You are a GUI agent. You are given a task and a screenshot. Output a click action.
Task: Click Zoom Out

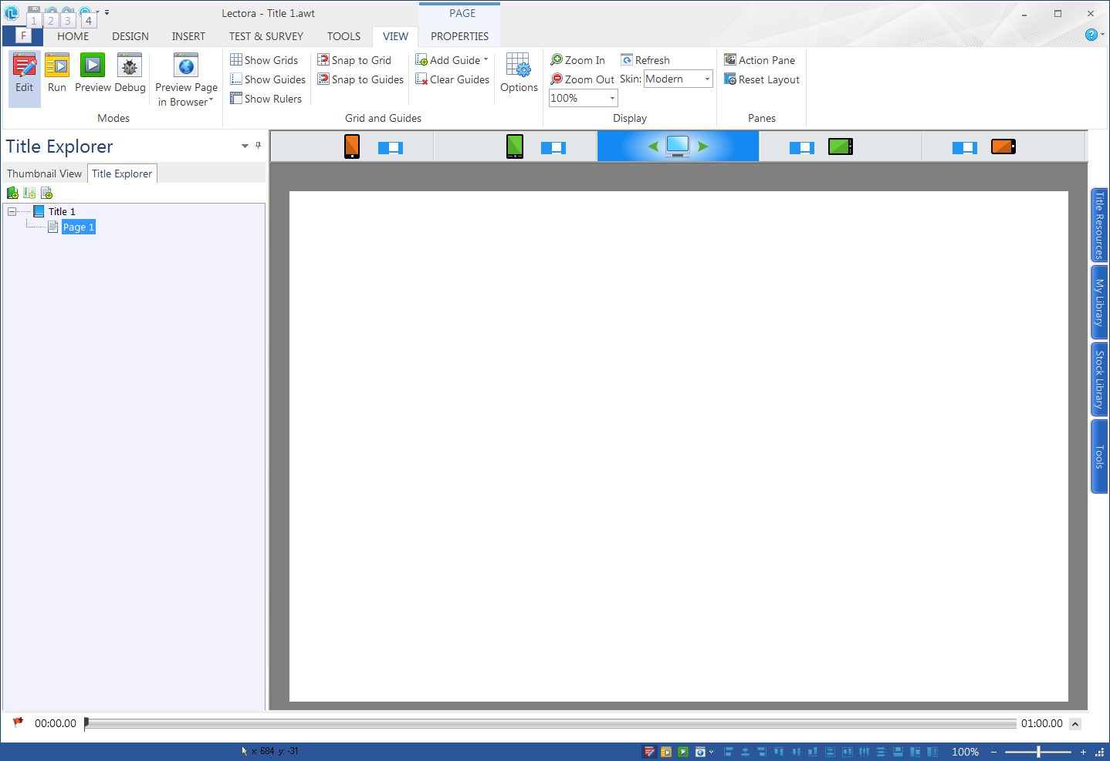(583, 79)
